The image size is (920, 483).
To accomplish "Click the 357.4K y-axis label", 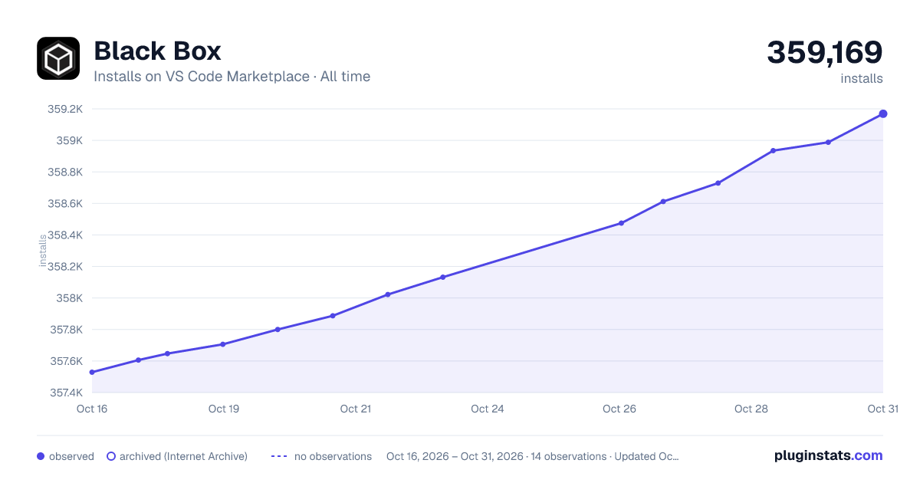I will pyautogui.click(x=65, y=393).
